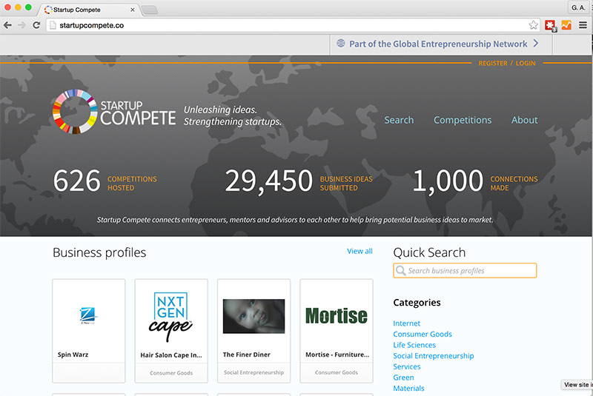593x396 pixels.
Task: Open a new browser tab
Action: pyautogui.click(x=150, y=10)
